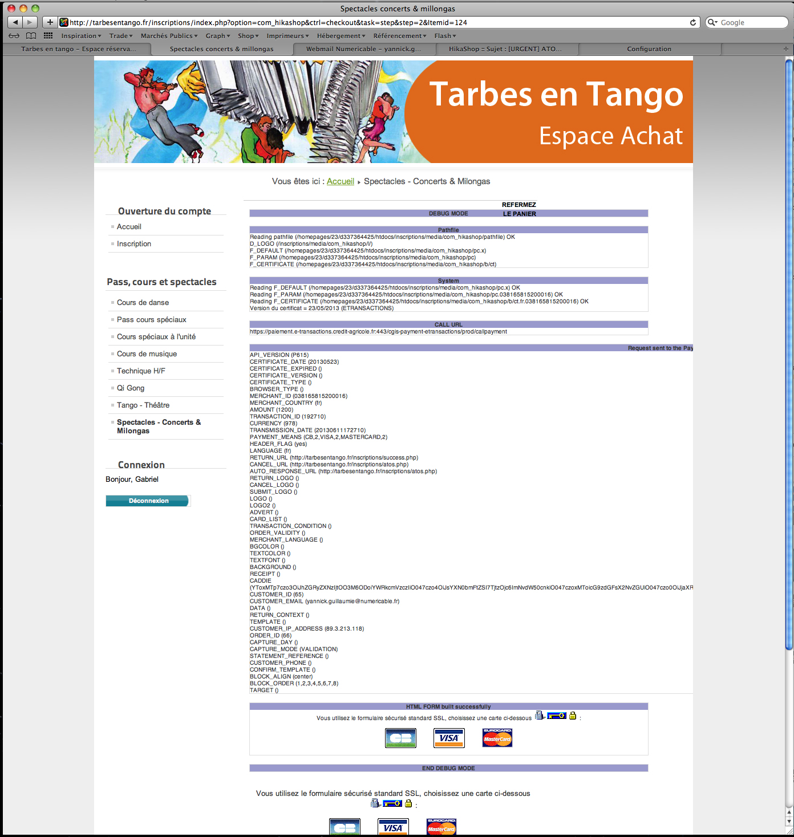The image size is (794, 837).
Task: Open the HikaShop :: Sujet [URGENT] tab
Action: click(505, 49)
